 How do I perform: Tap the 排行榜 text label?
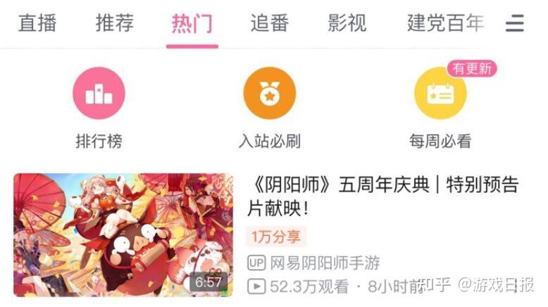pos(99,141)
